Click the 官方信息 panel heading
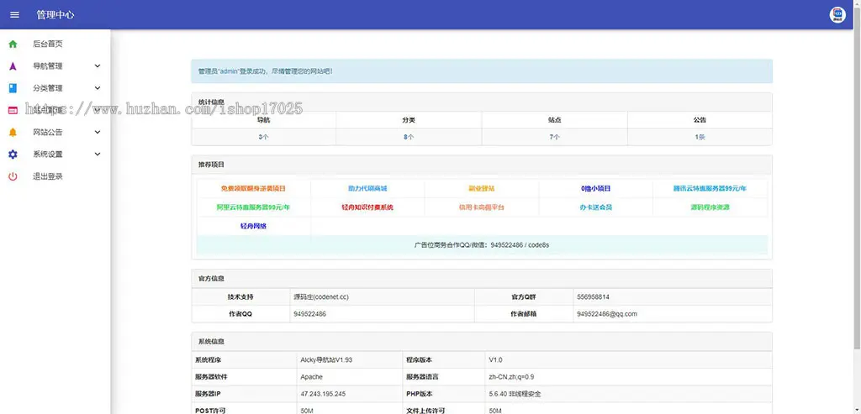Screen dimensions: 861x414 [211, 279]
